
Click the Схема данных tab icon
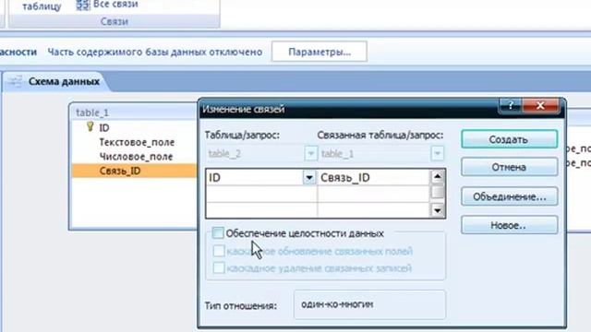click(x=15, y=81)
